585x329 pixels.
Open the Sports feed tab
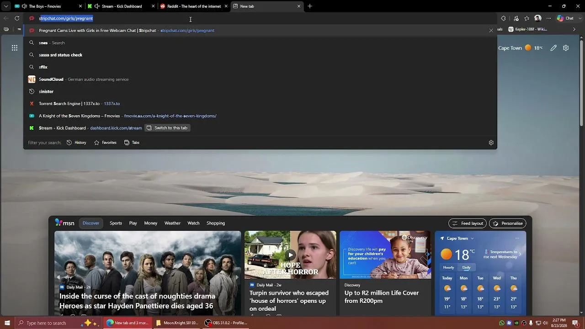pyautogui.click(x=116, y=223)
